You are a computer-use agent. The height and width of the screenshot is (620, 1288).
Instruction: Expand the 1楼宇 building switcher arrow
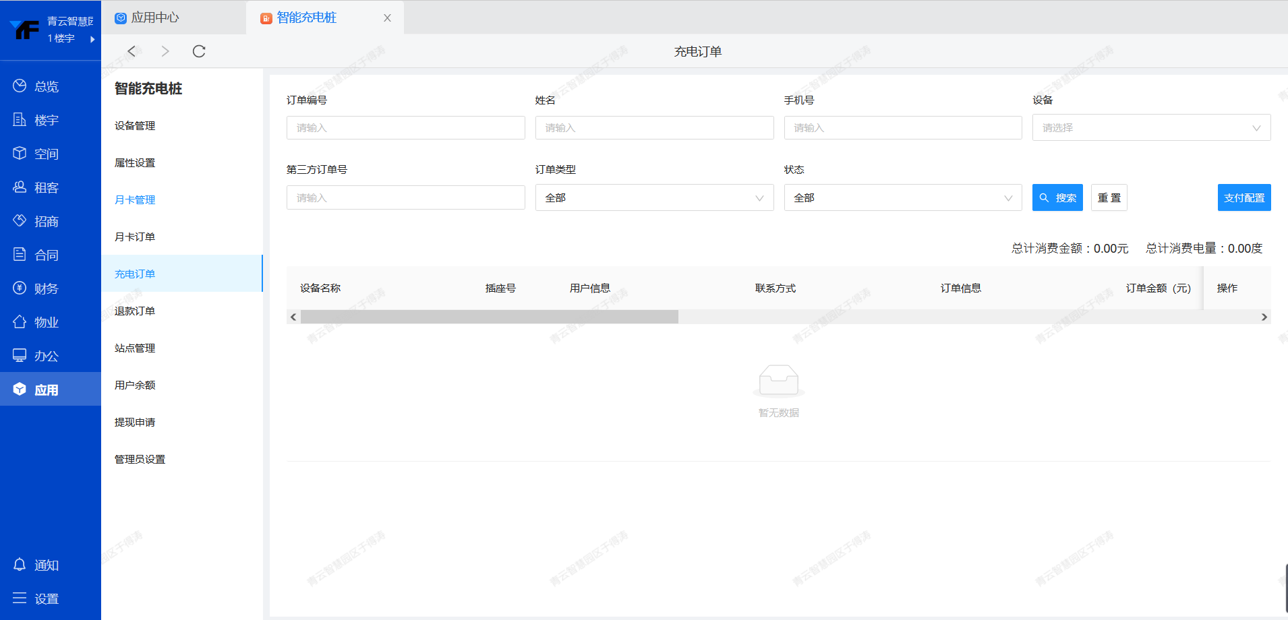click(x=92, y=39)
